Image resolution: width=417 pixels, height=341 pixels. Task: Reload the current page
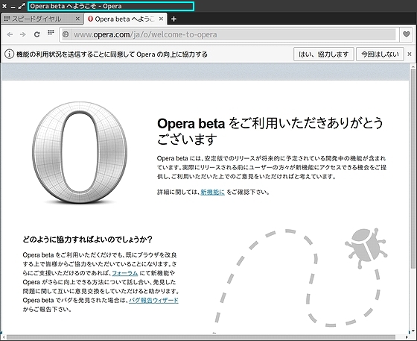click(x=36, y=34)
